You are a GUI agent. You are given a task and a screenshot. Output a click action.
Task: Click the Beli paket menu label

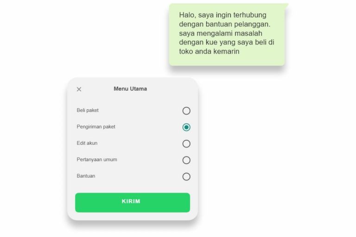coord(88,111)
